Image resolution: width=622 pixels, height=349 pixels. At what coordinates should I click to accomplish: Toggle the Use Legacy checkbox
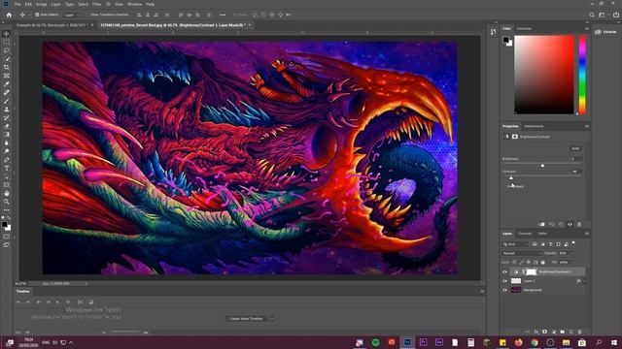point(505,186)
